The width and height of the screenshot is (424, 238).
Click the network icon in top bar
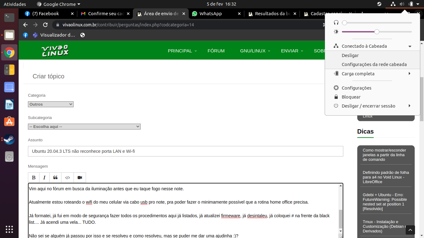393,4
